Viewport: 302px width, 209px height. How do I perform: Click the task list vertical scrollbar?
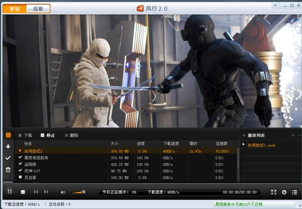click(238, 159)
